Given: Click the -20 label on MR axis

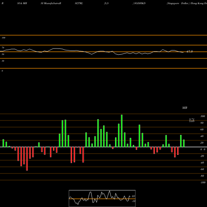Looking at the screenshot, I should 202,156.
